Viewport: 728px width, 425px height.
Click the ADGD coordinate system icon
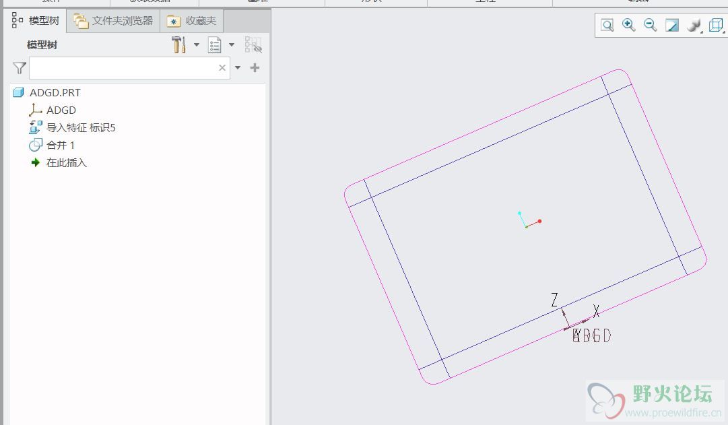click(35, 110)
